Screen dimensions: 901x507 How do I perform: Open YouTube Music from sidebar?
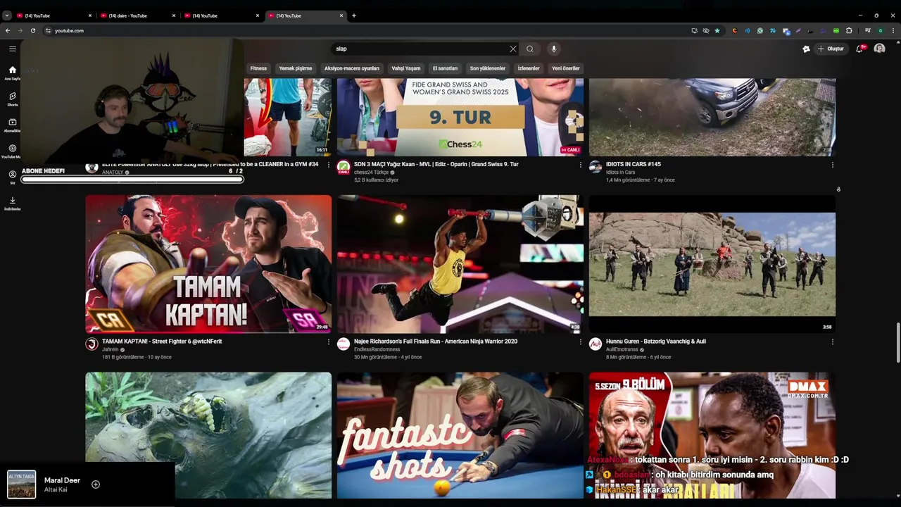(13, 151)
